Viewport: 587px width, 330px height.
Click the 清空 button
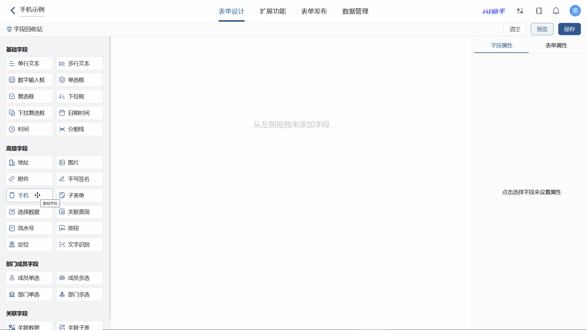[515, 29]
